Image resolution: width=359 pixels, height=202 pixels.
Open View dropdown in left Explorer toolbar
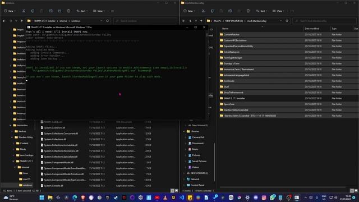click(x=99, y=11)
